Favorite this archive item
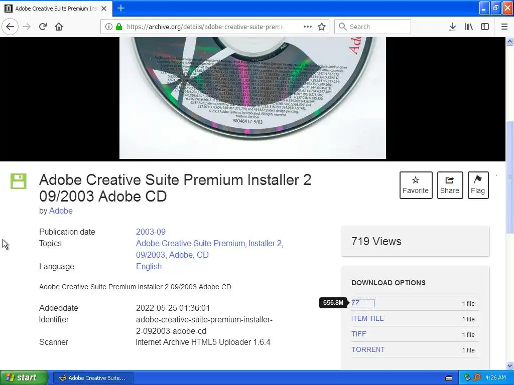 416,185
